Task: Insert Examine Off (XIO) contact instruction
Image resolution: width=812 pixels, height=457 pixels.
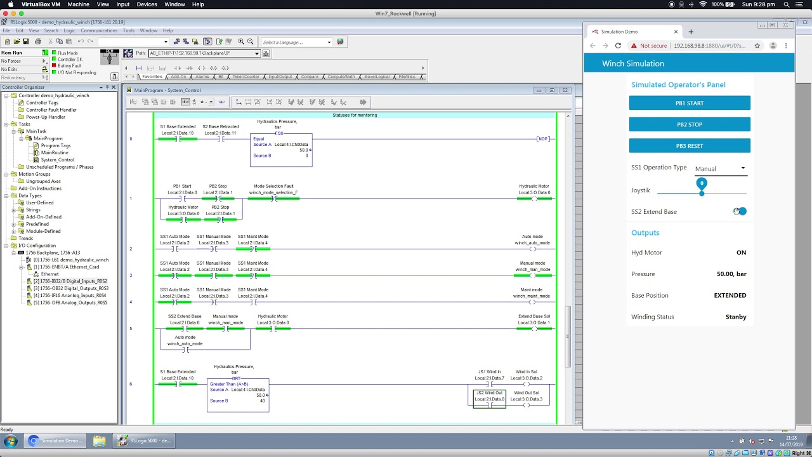Action: click(x=189, y=68)
